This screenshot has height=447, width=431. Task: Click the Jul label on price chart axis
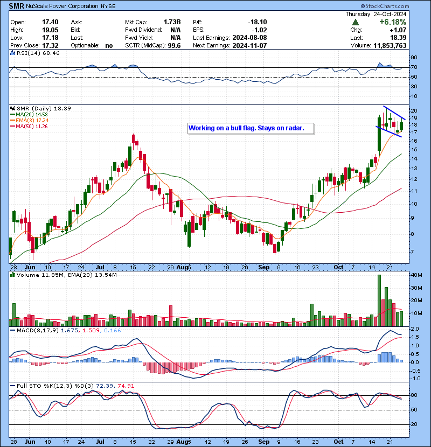click(100, 267)
